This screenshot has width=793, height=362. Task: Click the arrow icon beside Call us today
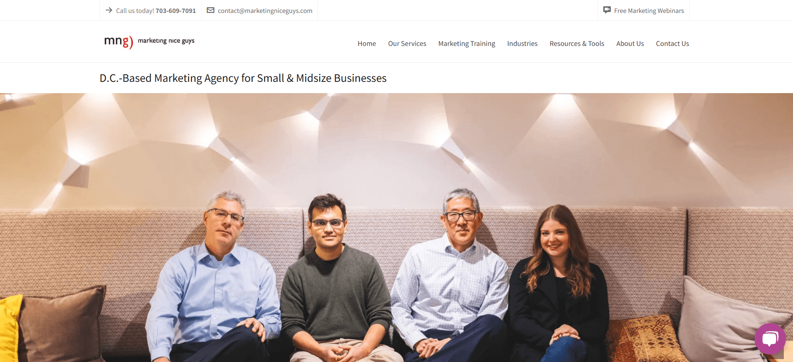(x=109, y=10)
